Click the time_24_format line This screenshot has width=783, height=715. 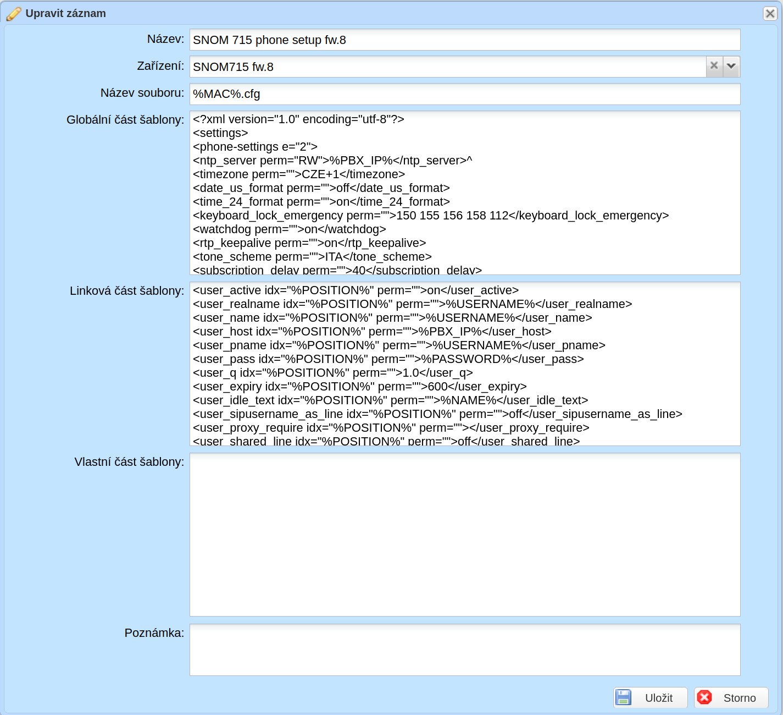[321, 202]
